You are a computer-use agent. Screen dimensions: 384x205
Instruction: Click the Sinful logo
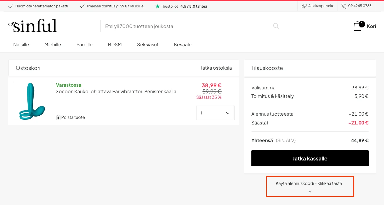click(33, 26)
